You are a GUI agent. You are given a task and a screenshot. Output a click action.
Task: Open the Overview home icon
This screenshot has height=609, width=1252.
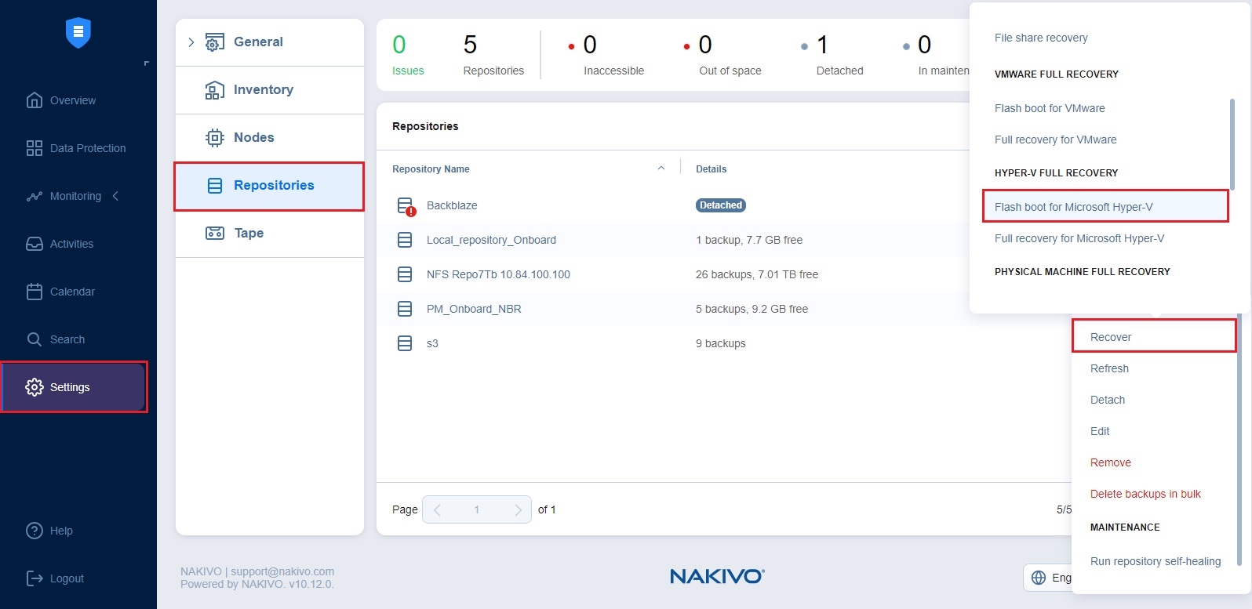(35, 100)
